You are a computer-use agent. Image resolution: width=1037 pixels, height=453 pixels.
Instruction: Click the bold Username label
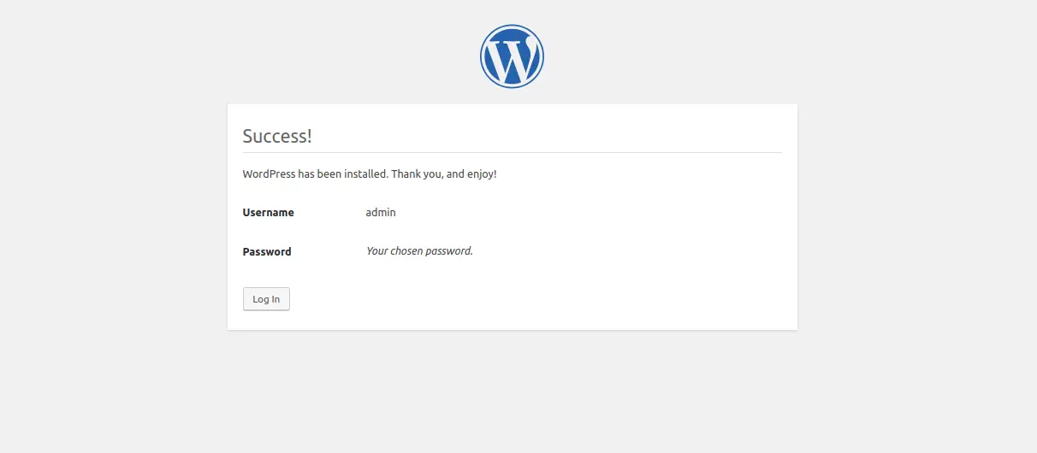[x=268, y=213]
